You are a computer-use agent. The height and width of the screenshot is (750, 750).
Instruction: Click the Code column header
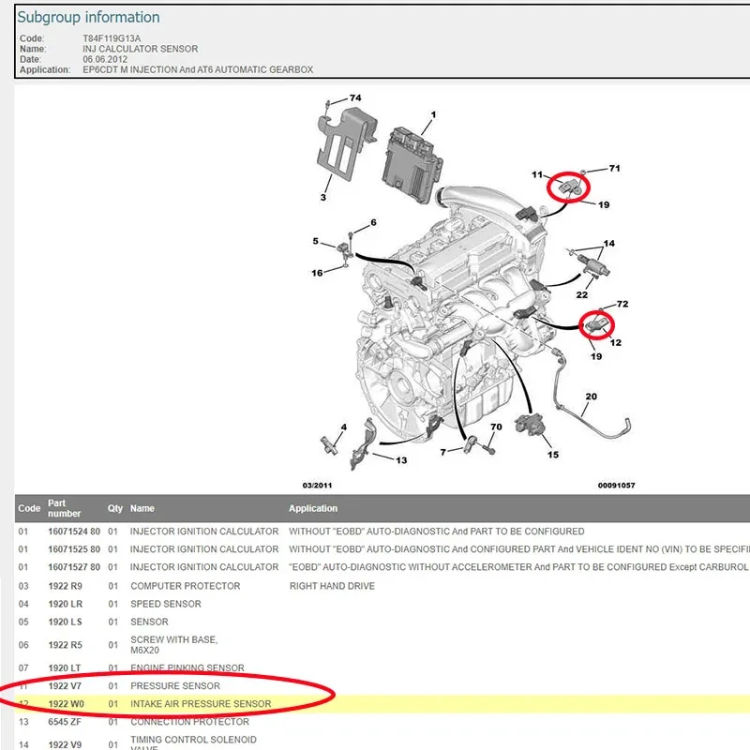click(x=29, y=508)
